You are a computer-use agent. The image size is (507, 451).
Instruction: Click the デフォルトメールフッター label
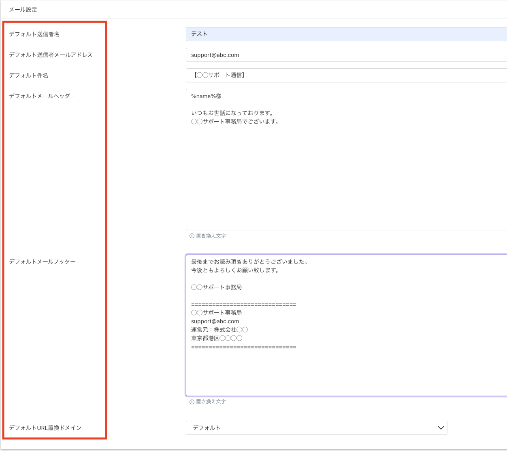pos(43,262)
